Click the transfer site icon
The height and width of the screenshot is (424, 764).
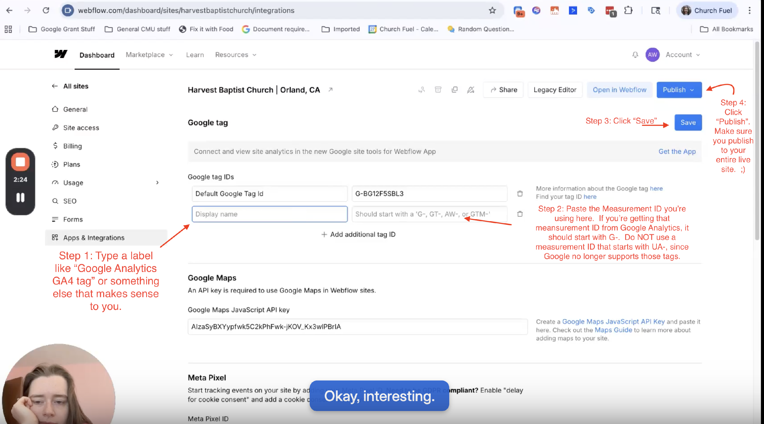[x=421, y=90]
